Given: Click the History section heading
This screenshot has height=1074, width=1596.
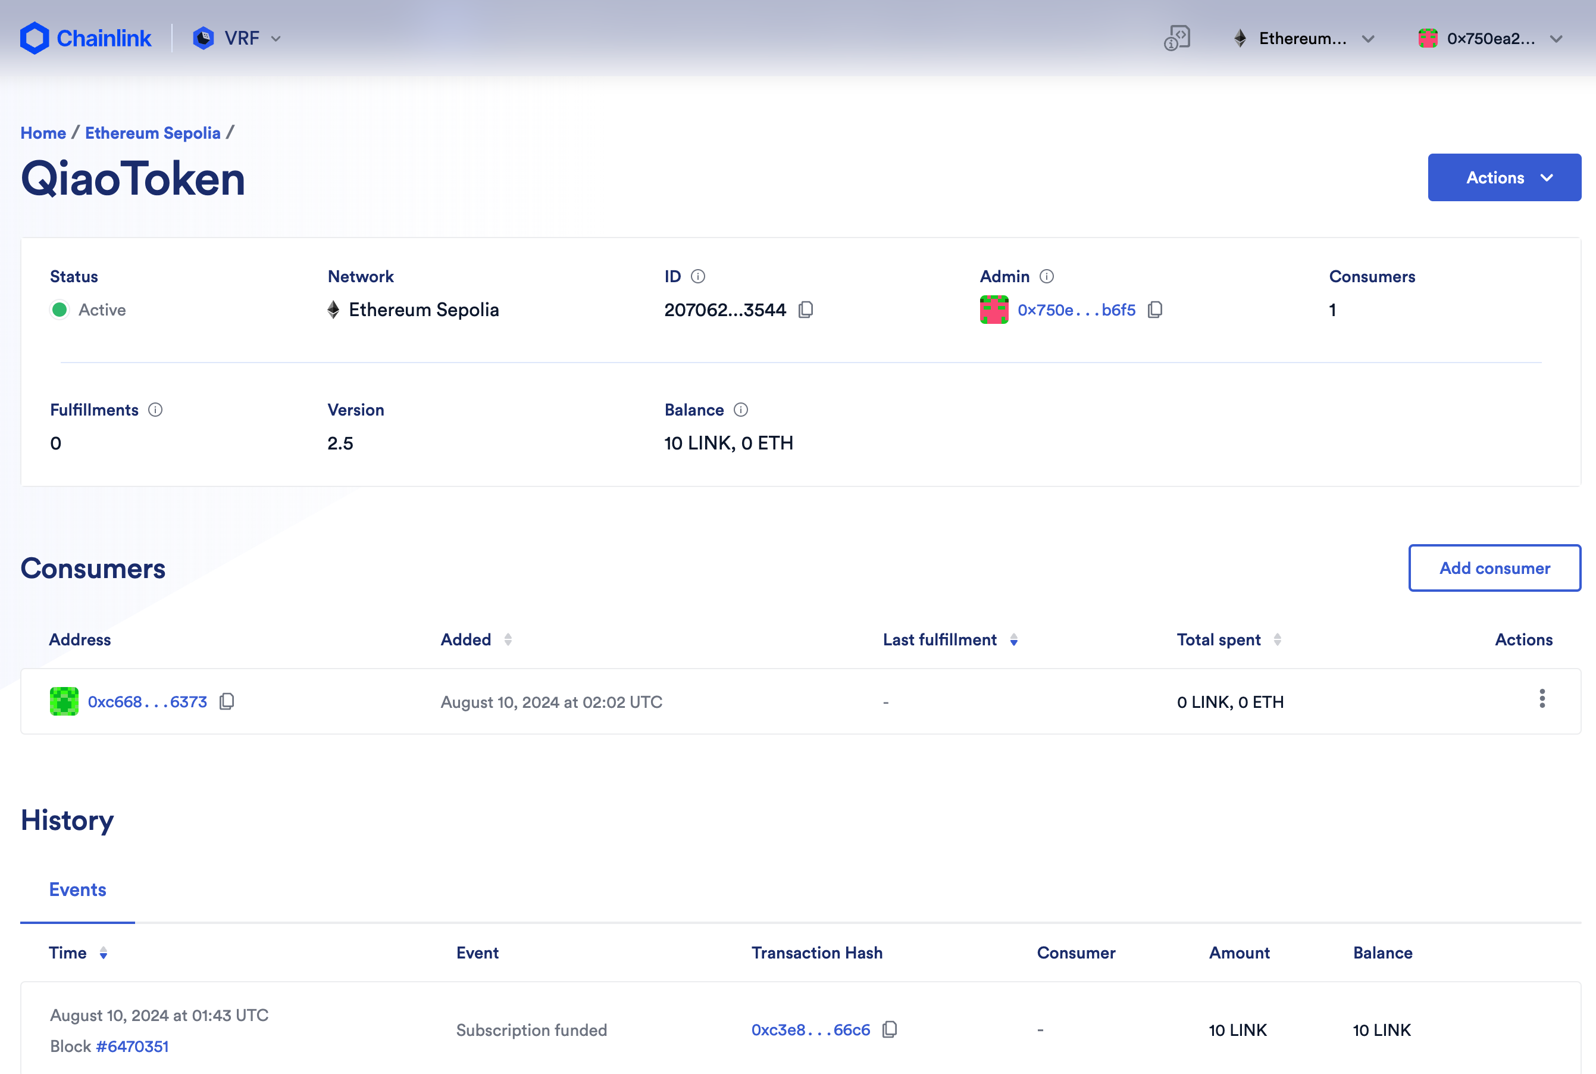Looking at the screenshot, I should click(67, 820).
